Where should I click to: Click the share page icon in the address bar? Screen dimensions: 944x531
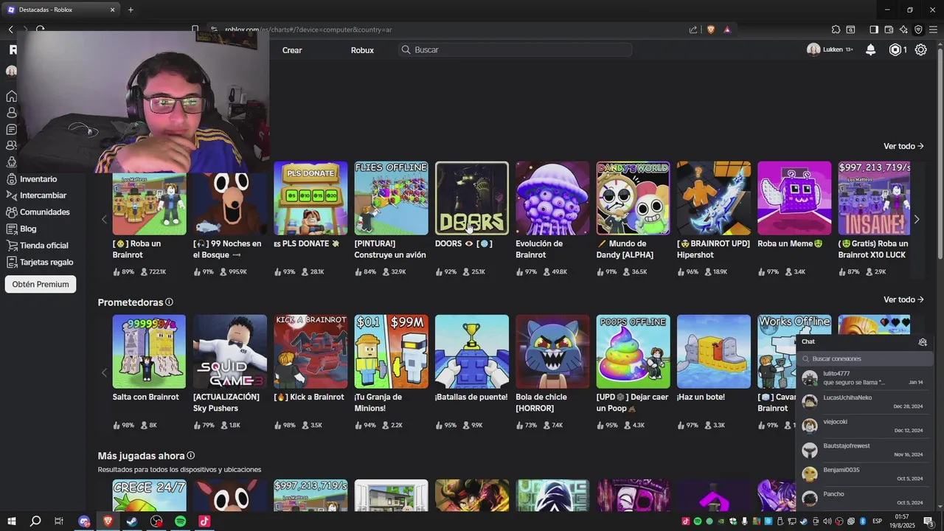[x=693, y=29]
